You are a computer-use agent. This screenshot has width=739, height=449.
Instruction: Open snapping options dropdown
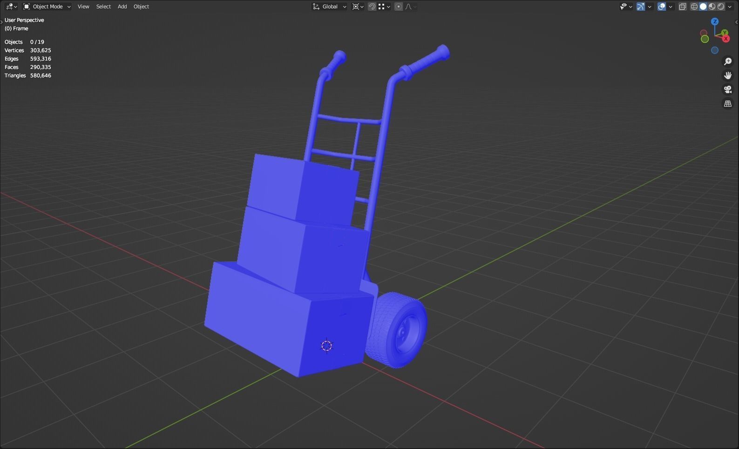pos(384,7)
